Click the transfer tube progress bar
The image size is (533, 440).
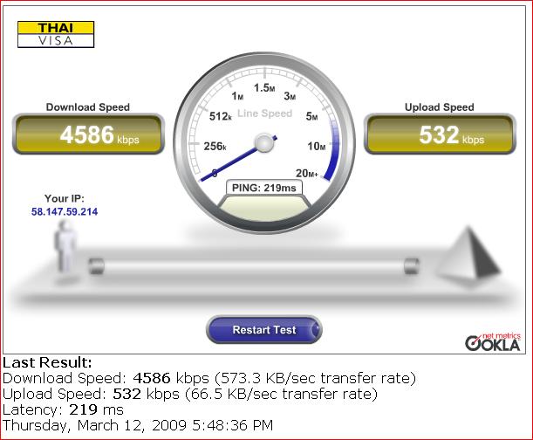(x=254, y=266)
